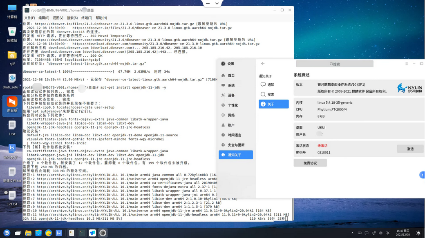Click the terminal window title icon
The image size is (425, 238).
coord(27,10)
